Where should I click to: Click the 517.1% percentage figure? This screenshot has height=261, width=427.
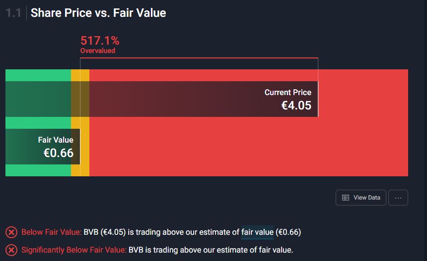tap(100, 41)
